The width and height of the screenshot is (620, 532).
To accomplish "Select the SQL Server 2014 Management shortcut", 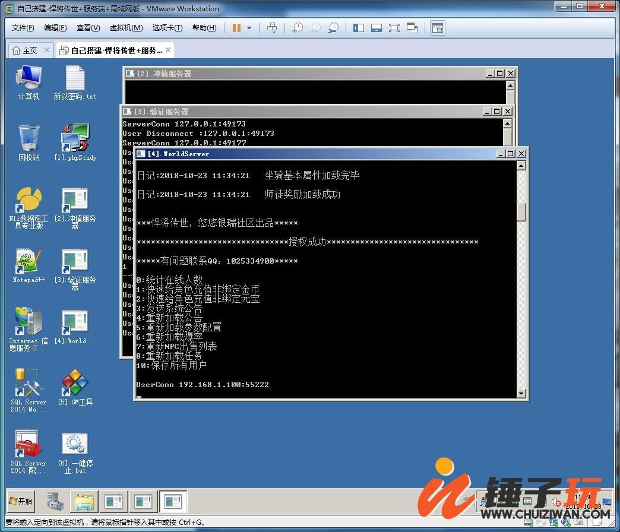I will [29, 391].
